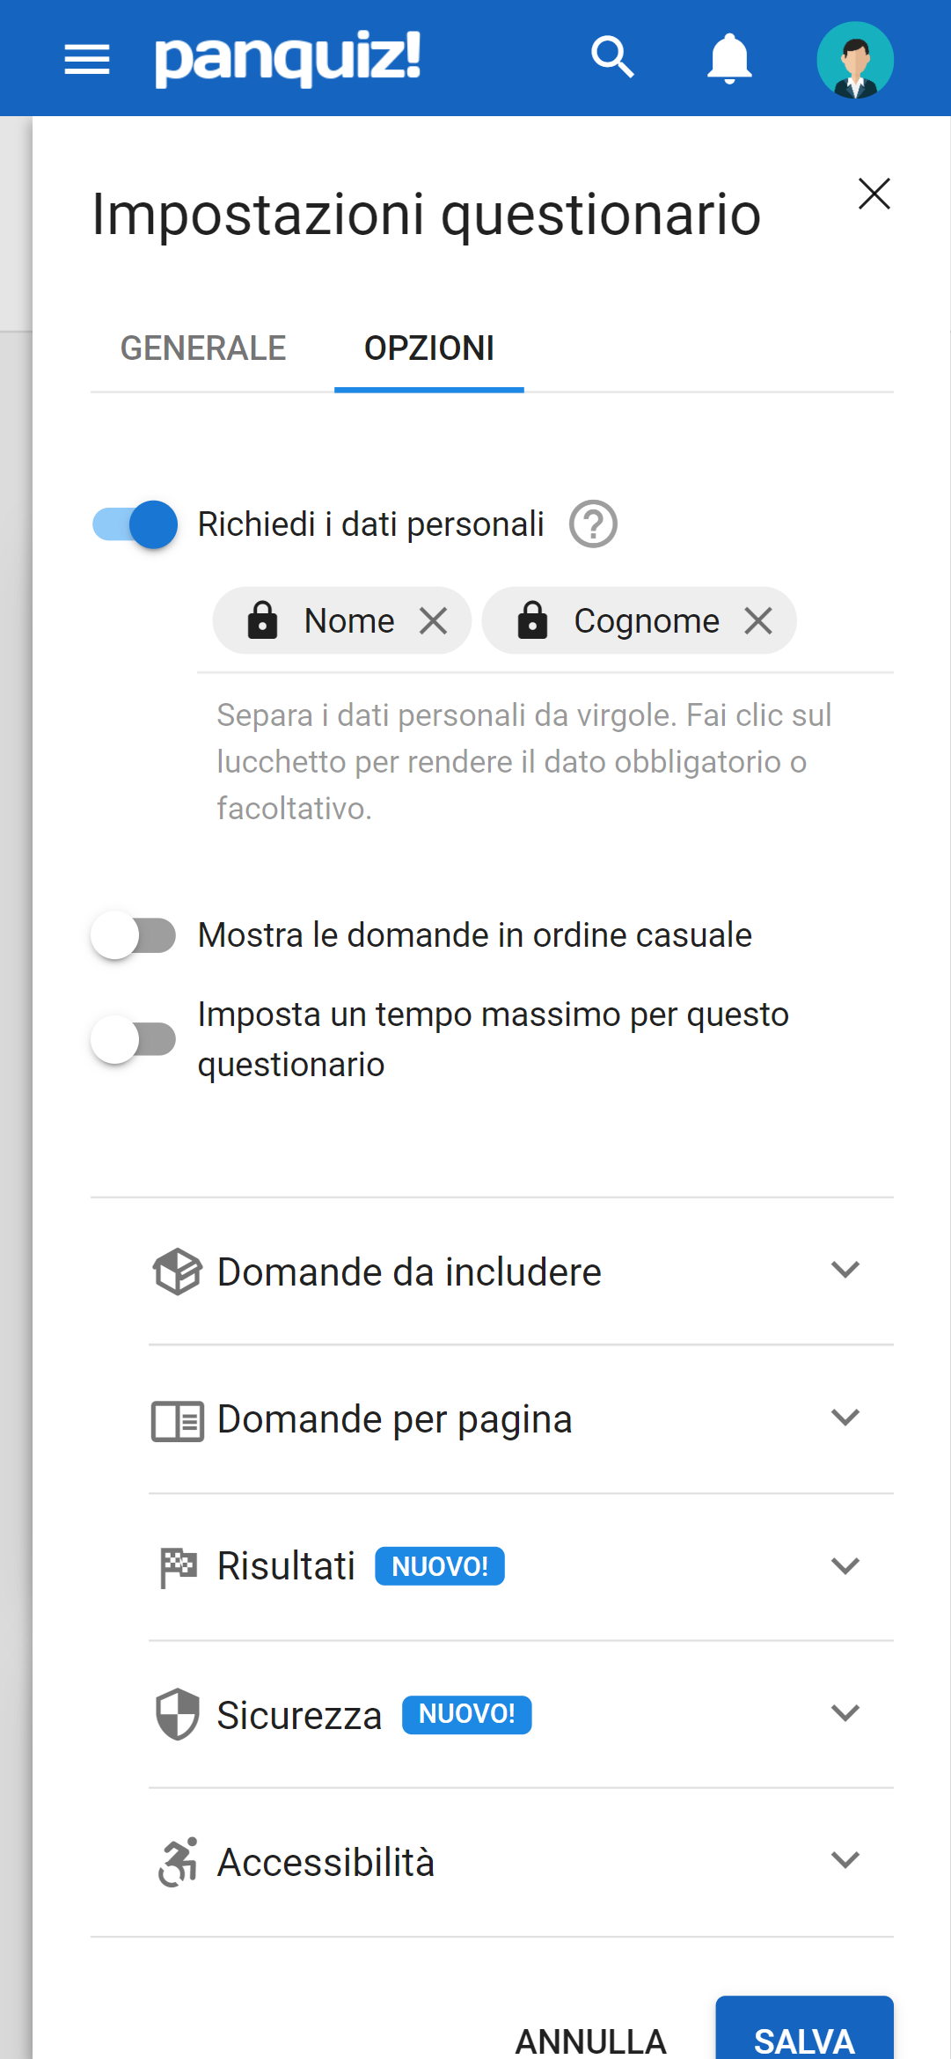Click the Domande per pagina page icon
Screen dimensions: 951x2059
pyautogui.click(x=177, y=1420)
